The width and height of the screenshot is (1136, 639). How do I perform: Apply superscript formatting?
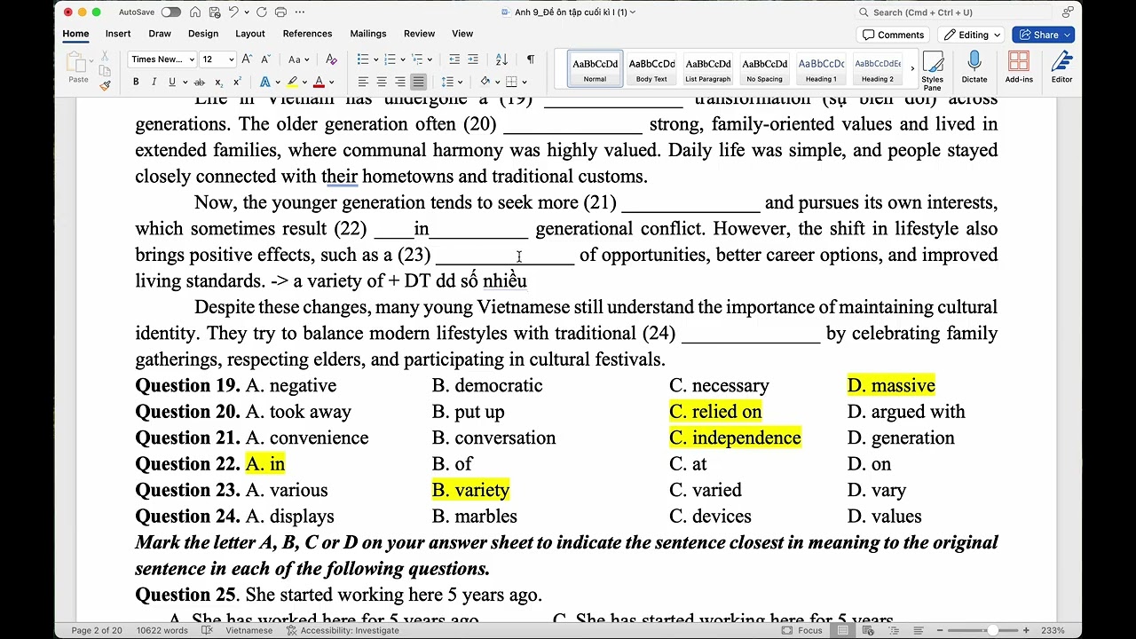coord(237,83)
